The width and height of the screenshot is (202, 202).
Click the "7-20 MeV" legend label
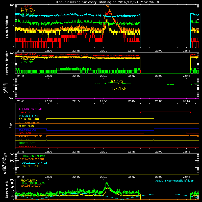tap(27, 62)
